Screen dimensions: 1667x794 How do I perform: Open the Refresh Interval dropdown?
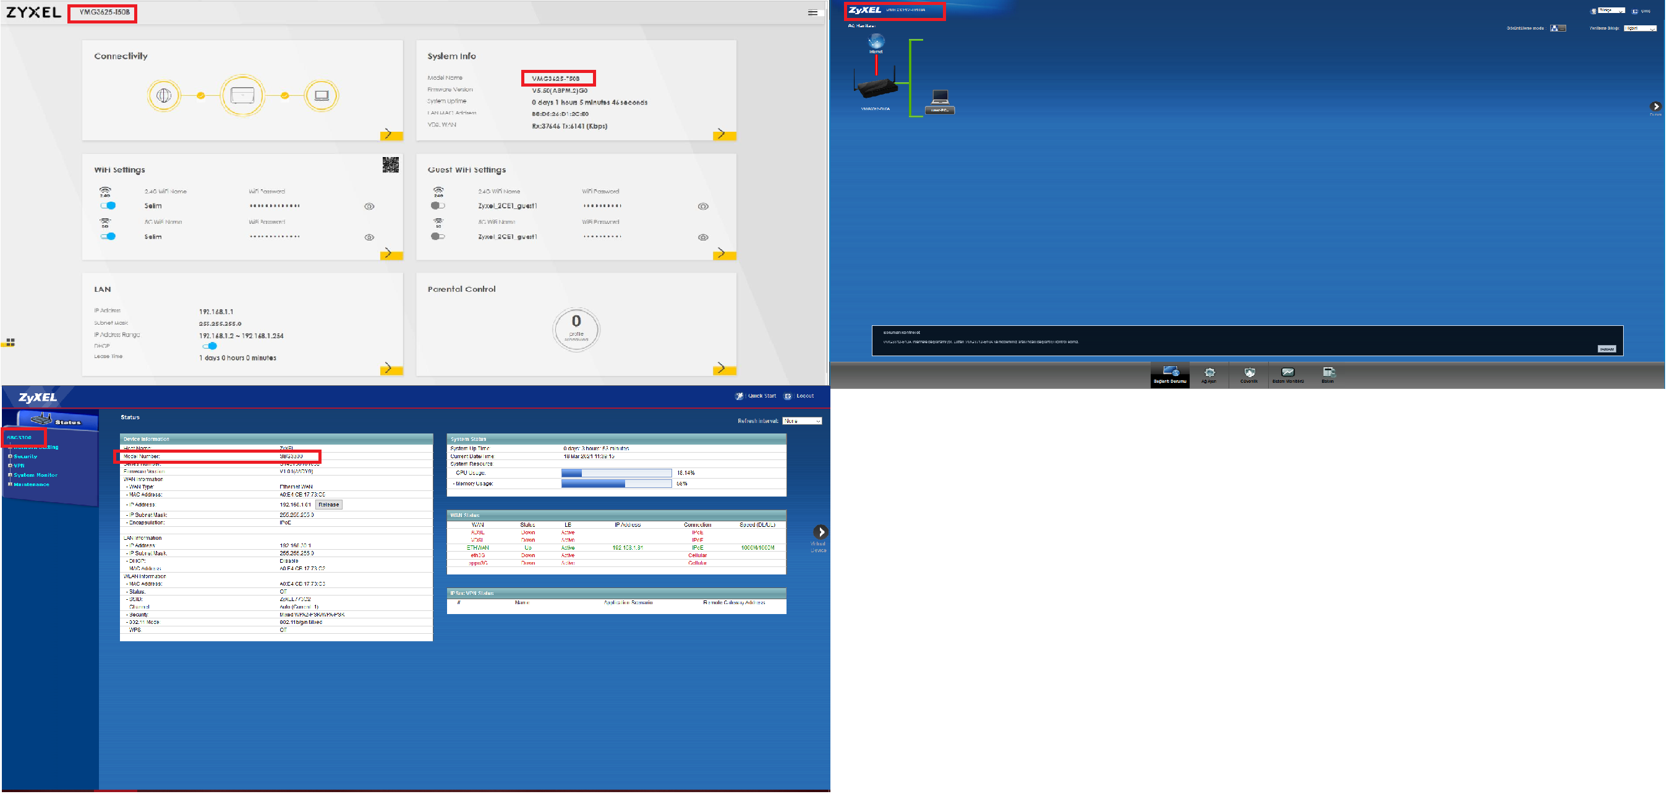click(802, 421)
